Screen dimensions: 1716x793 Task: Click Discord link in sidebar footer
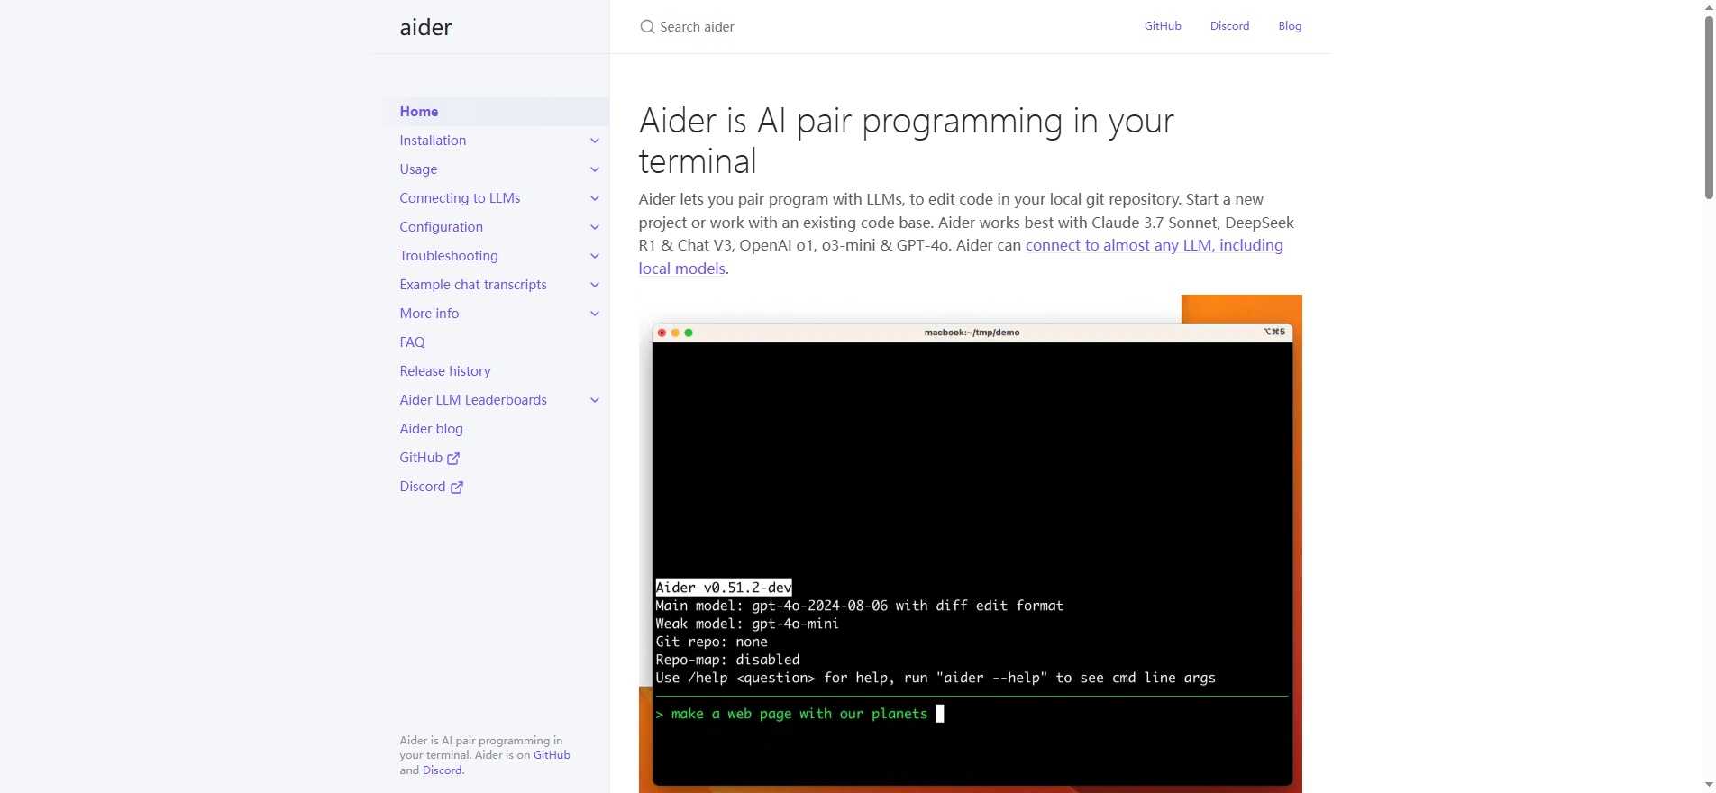[443, 770]
